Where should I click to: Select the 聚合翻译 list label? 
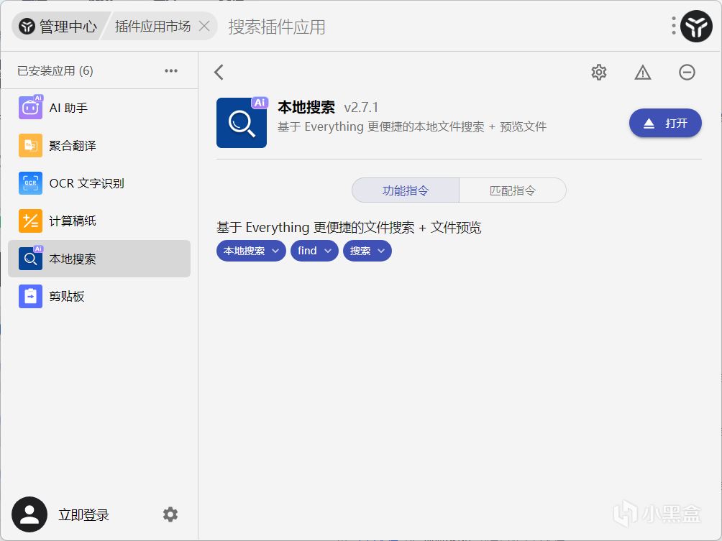tap(73, 146)
